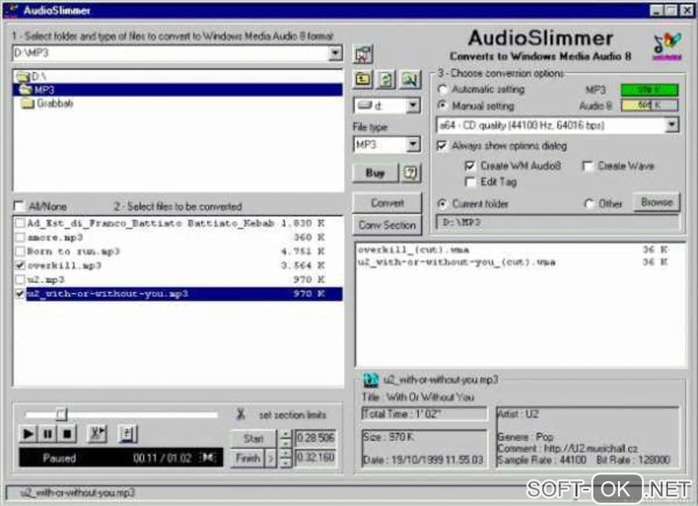Click the speaker marker icon in Paused display
Viewport: 698px width, 506px height.
point(207,457)
